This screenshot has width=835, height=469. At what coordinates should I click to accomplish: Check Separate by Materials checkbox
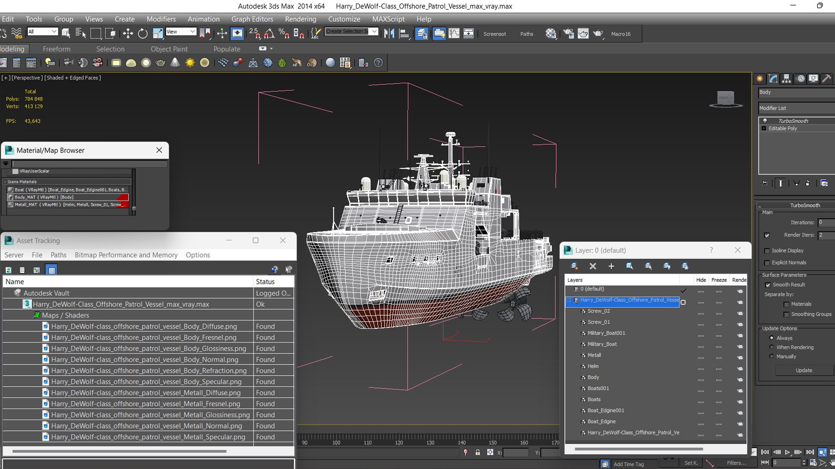pos(786,304)
